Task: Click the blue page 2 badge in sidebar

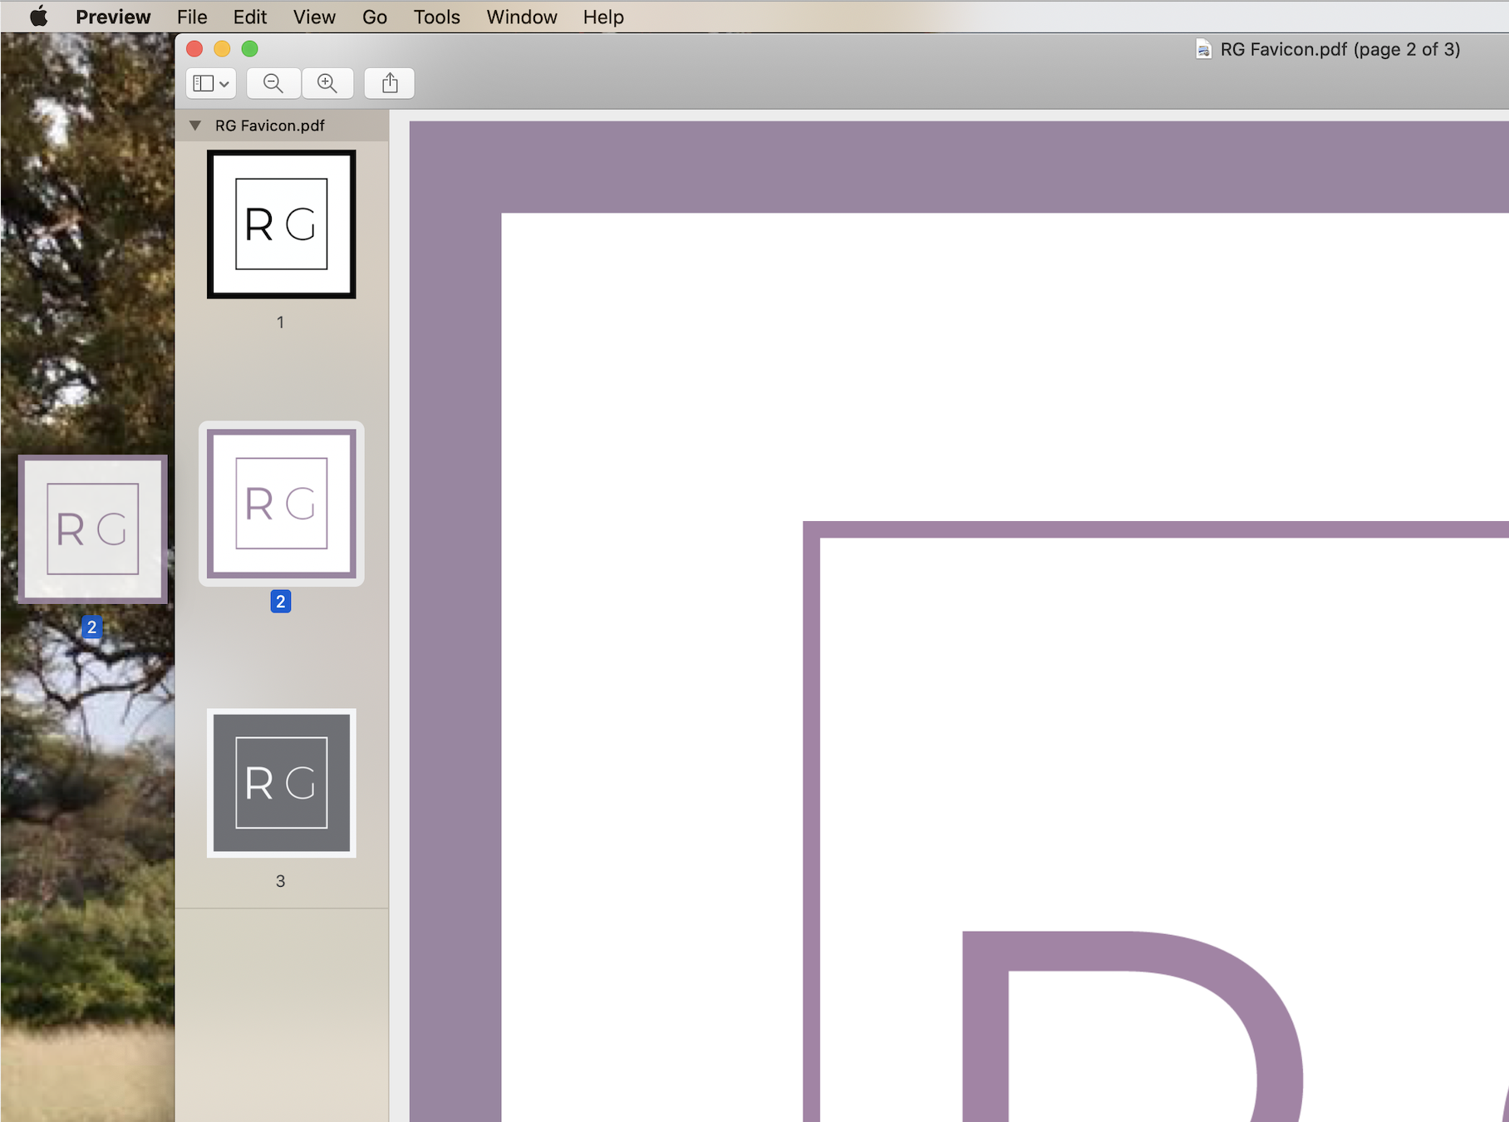Action: 281,602
